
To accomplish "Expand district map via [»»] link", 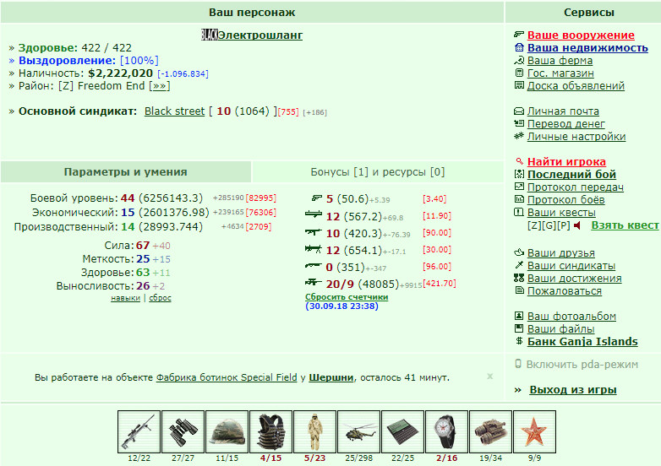I will [x=160, y=86].
